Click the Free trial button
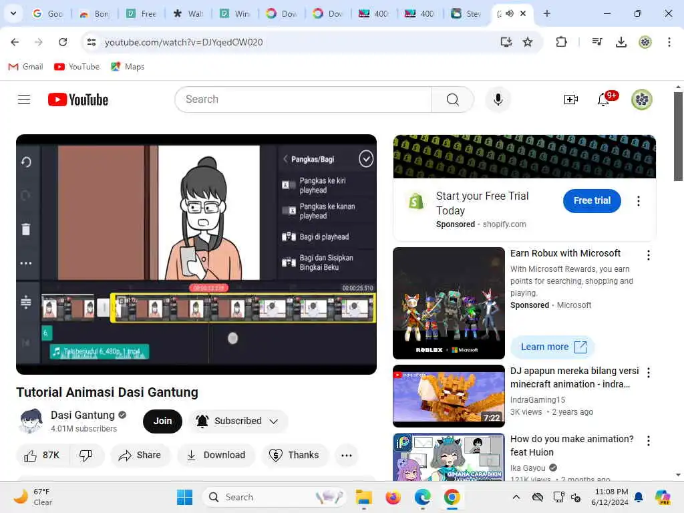Image resolution: width=684 pixels, height=513 pixels. click(592, 200)
